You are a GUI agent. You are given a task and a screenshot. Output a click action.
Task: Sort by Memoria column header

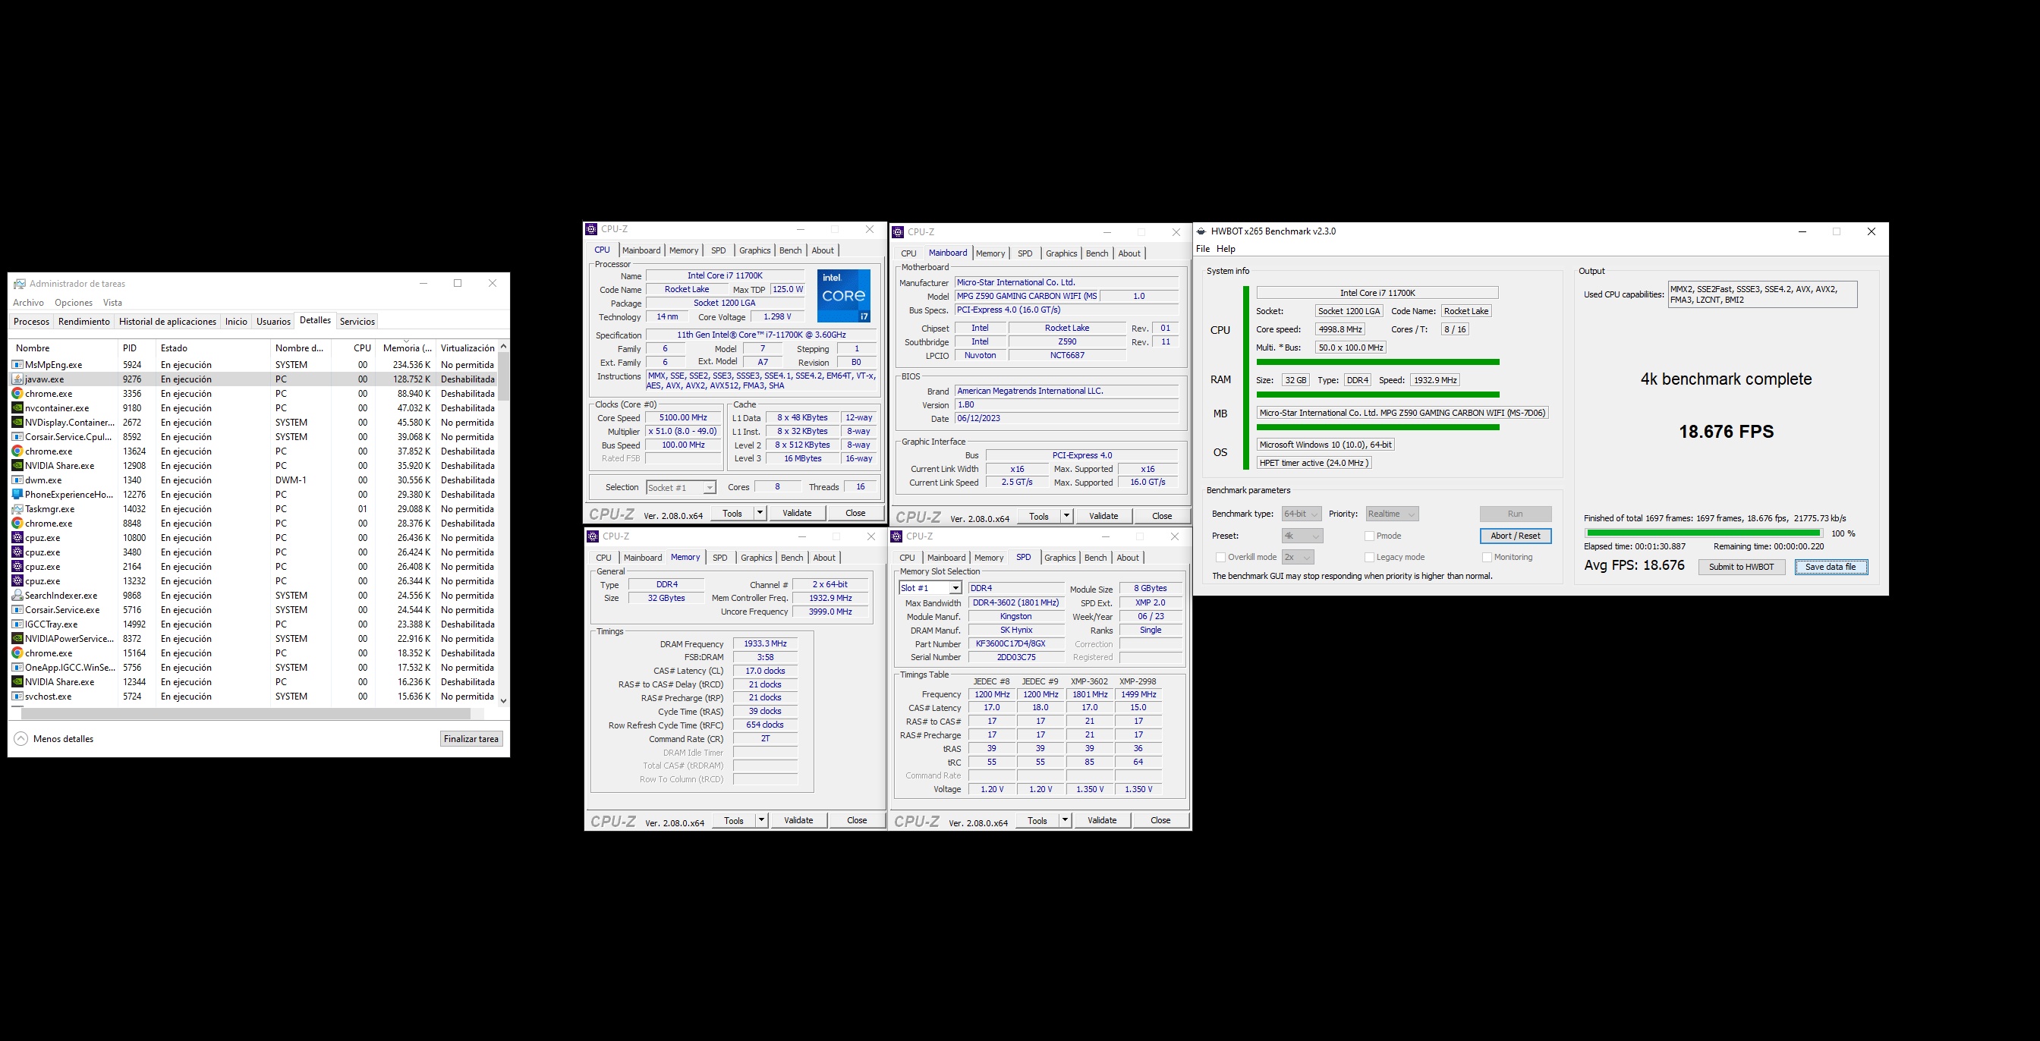406,348
